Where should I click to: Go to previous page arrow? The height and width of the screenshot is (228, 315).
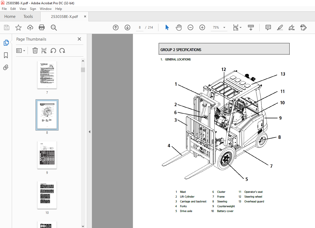[116, 27]
